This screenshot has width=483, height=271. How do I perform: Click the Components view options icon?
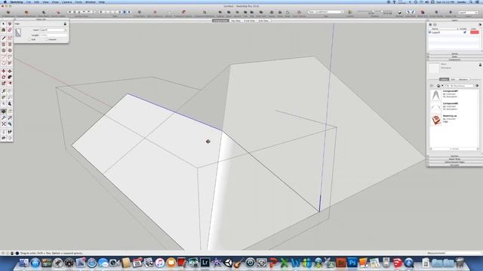(432, 86)
